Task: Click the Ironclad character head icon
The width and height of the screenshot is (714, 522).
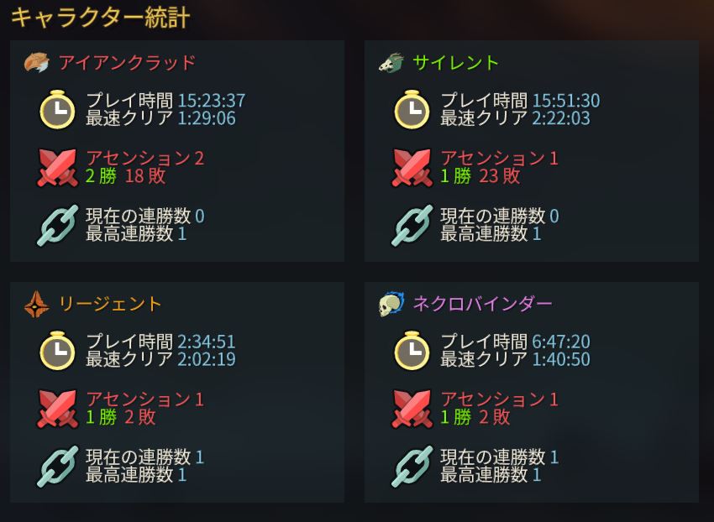Action: coord(36,63)
